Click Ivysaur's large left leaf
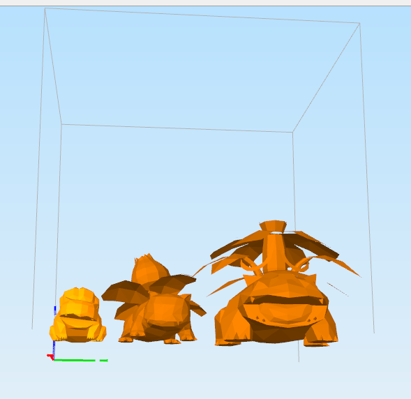The height and width of the screenshot is (399, 411). [124, 292]
